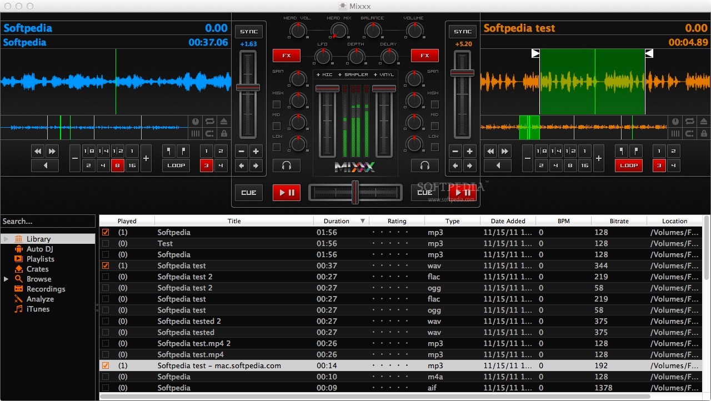Viewport: 711px width, 401px height.
Task: Toggle the right channel LOW kill checkbox
Action: coord(435,147)
